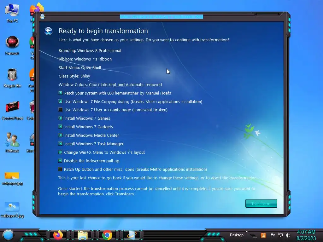The image size is (323, 242).
Task: Launch Firefox from the taskbar
Action: 58,235
